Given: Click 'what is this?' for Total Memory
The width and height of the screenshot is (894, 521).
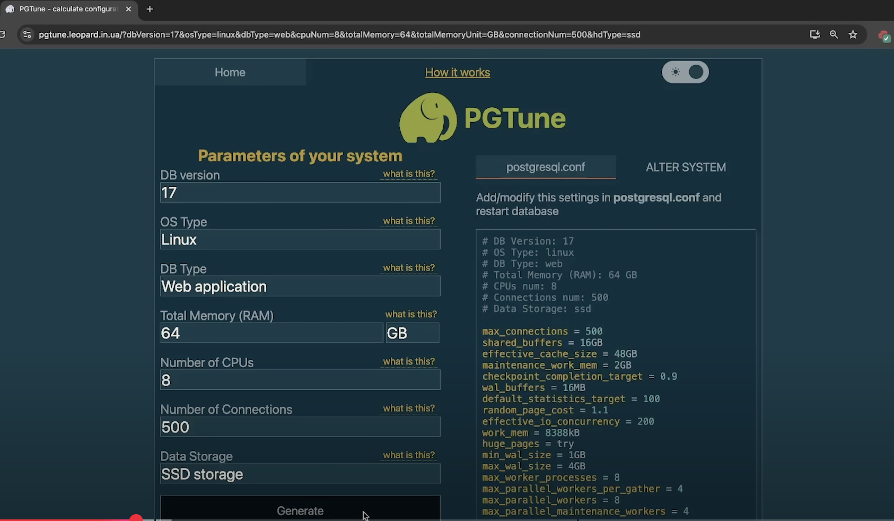Looking at the screenshot, I should tap(411, 314).
